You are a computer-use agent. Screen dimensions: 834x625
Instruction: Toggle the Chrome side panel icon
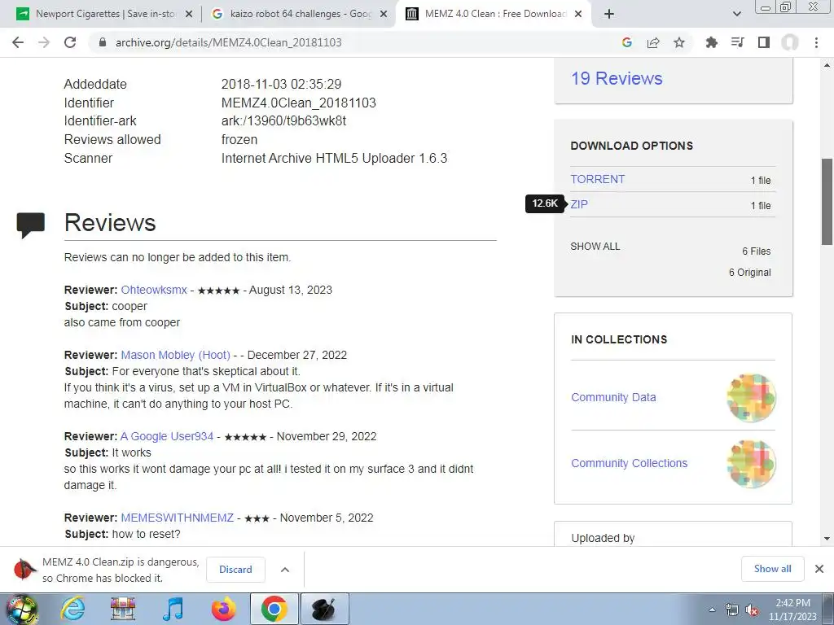pyautogui.click(x=764, y=42)
